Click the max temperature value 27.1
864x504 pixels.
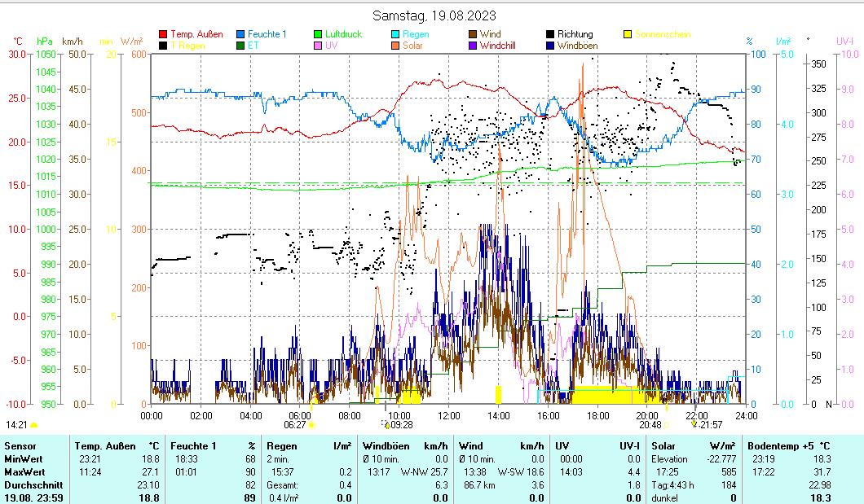click(150, 472)
